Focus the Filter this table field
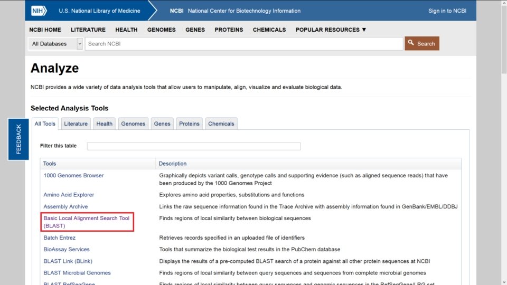 tap(193, 146)
